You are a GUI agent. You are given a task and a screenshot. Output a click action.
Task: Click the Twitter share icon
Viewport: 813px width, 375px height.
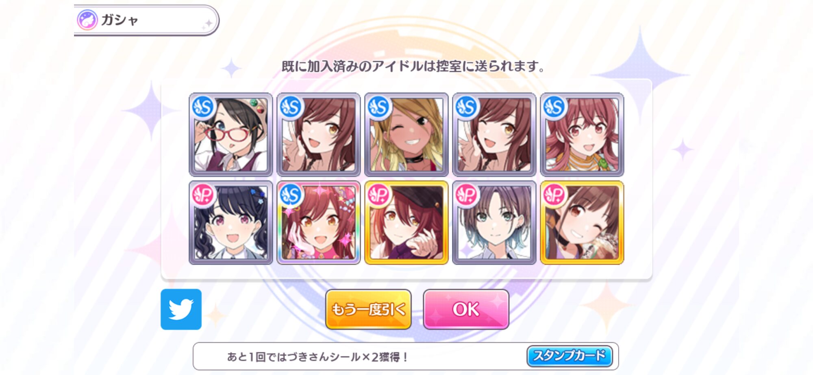click(181, 309)
